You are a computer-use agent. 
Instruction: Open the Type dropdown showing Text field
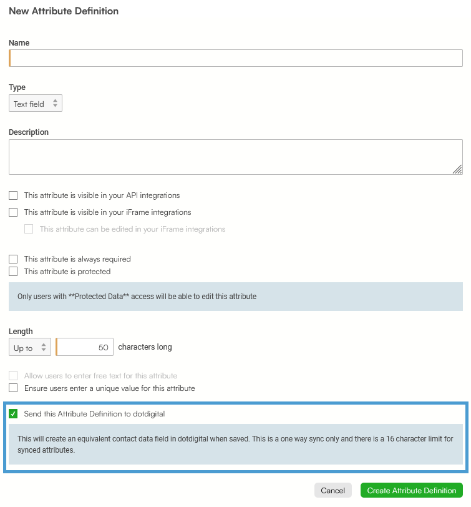[x=35, y=103]
